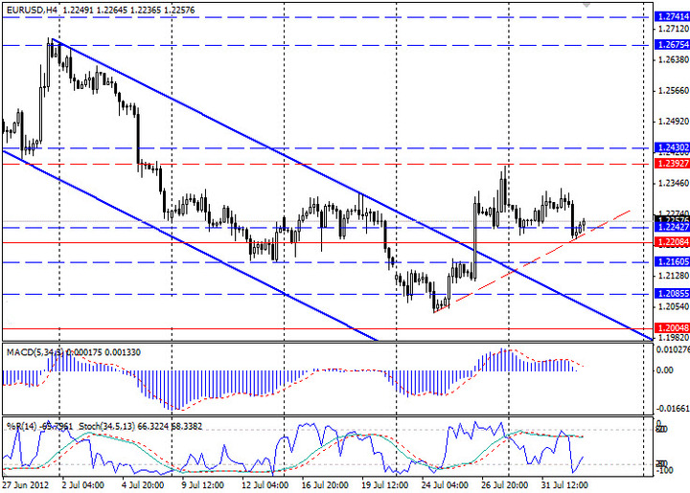Click the red 1.20048 price label
This screenshot has height=493, width=690.
(671, 327)
